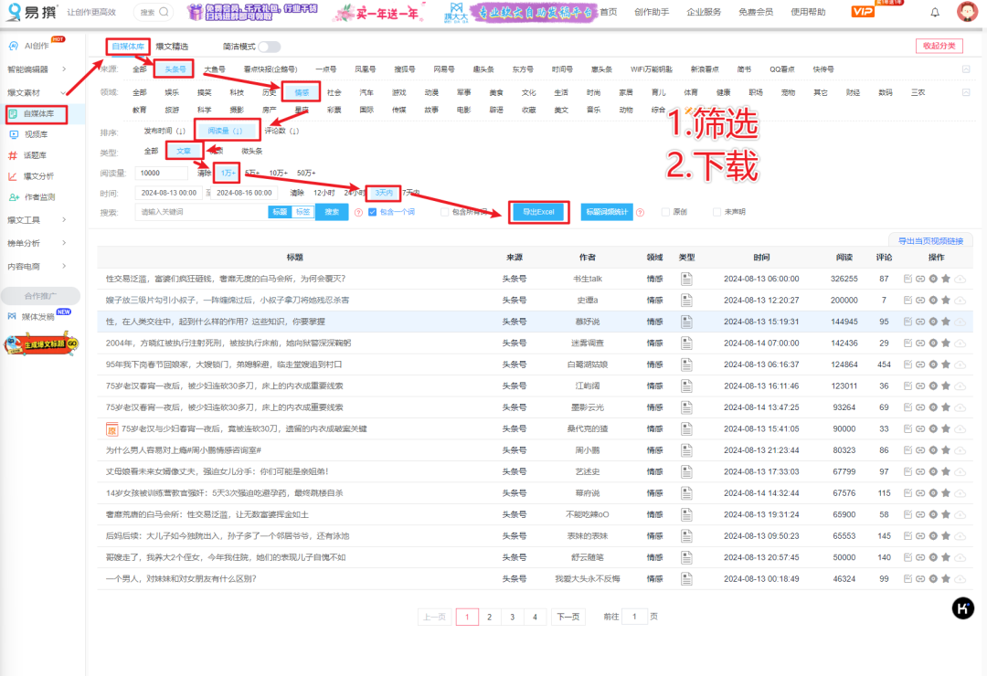Click the edit icon in the 326255 row
Viewport: 987px width, 676px height.
point(907,279)
